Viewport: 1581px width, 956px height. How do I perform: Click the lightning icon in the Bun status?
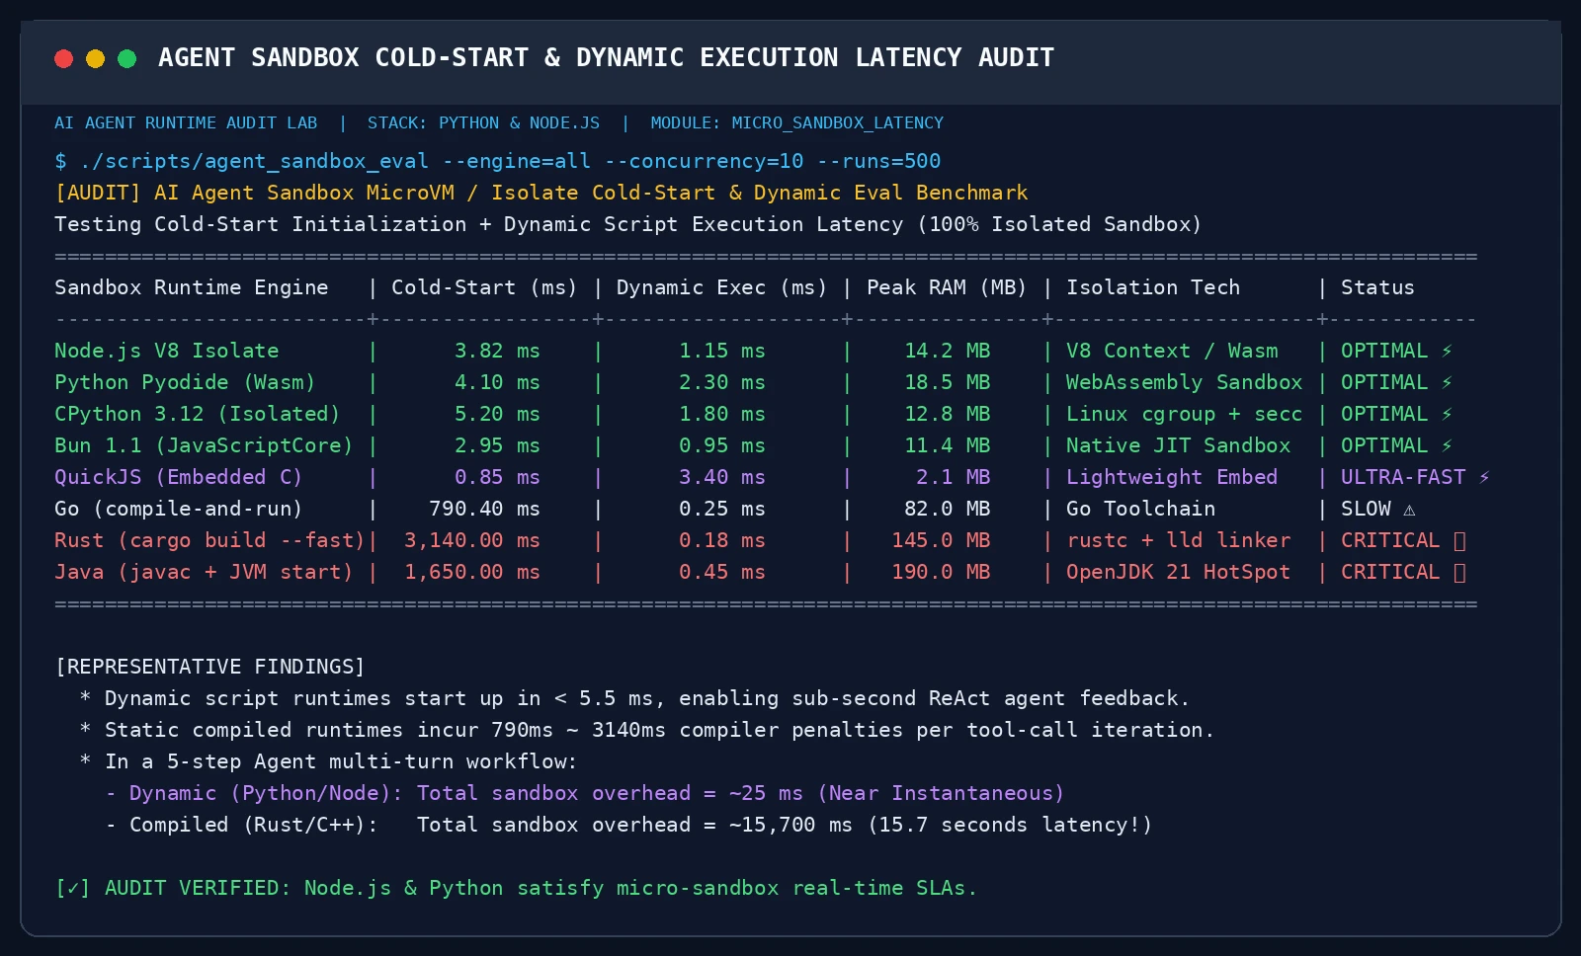tap(1447, 445)
